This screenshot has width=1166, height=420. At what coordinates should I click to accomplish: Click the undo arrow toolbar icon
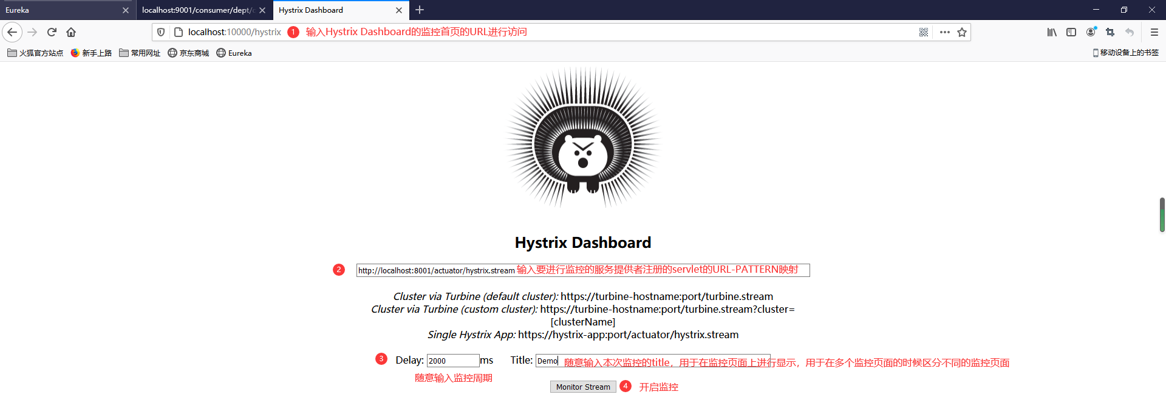click(1130, 32)
